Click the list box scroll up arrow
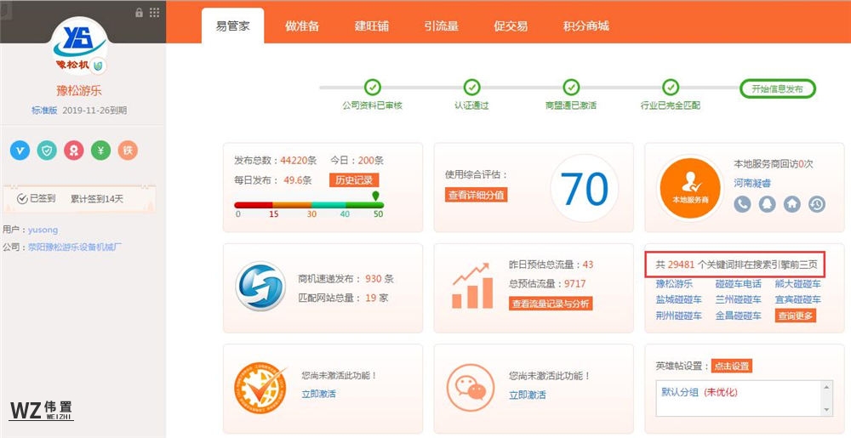The height and width of the screenshot is (438, 851). (x=826, y=386)
